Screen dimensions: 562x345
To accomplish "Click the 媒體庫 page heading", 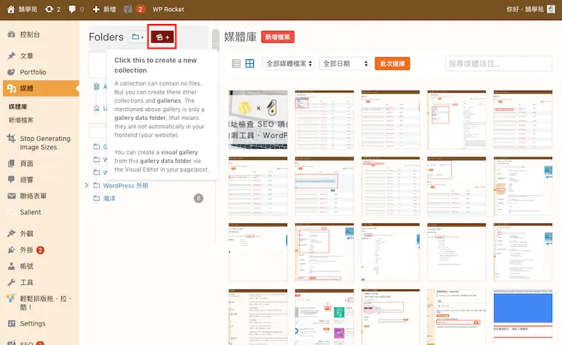I will (240, 37).
